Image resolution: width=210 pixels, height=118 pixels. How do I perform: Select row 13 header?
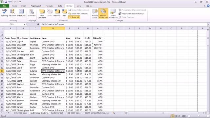tap(2, 71)
